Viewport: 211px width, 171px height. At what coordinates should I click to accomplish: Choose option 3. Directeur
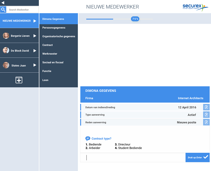[123, 144]
